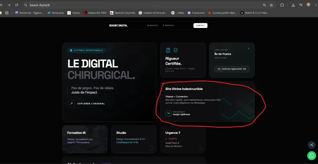The image size is (318, 164).
Task: Open the zoom magnifier in address bar
Action: [264, 5]
